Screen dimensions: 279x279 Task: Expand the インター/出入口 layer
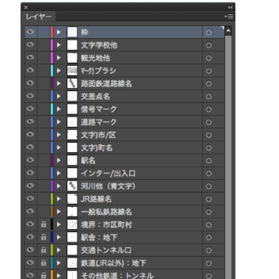59,173
